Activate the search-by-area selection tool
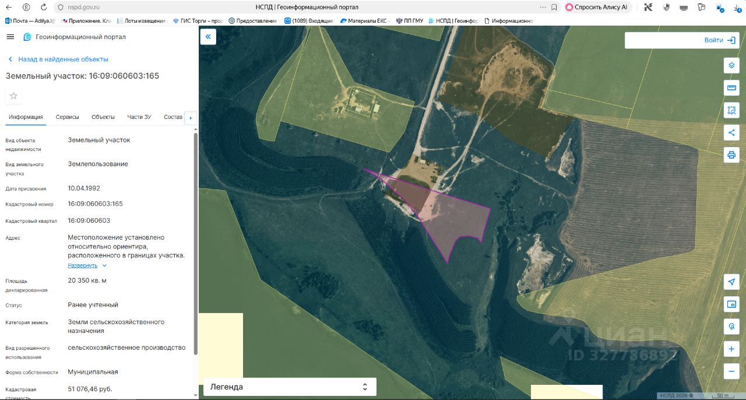This screenshot has width=746, height=400. click(731, 110)
